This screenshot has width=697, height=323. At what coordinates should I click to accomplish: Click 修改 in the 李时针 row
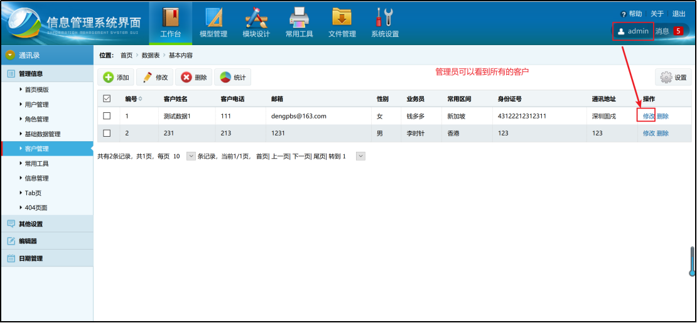point(649,134)
